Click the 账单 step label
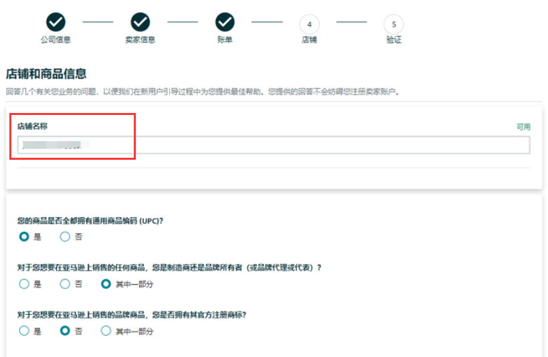This screenshot has height=357, width=548. 225,40
